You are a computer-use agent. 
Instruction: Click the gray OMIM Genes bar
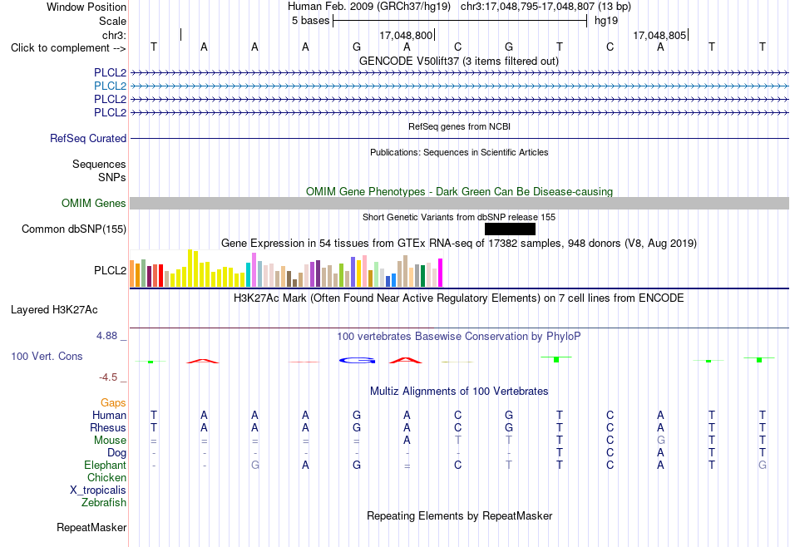[x=459, y=203]
